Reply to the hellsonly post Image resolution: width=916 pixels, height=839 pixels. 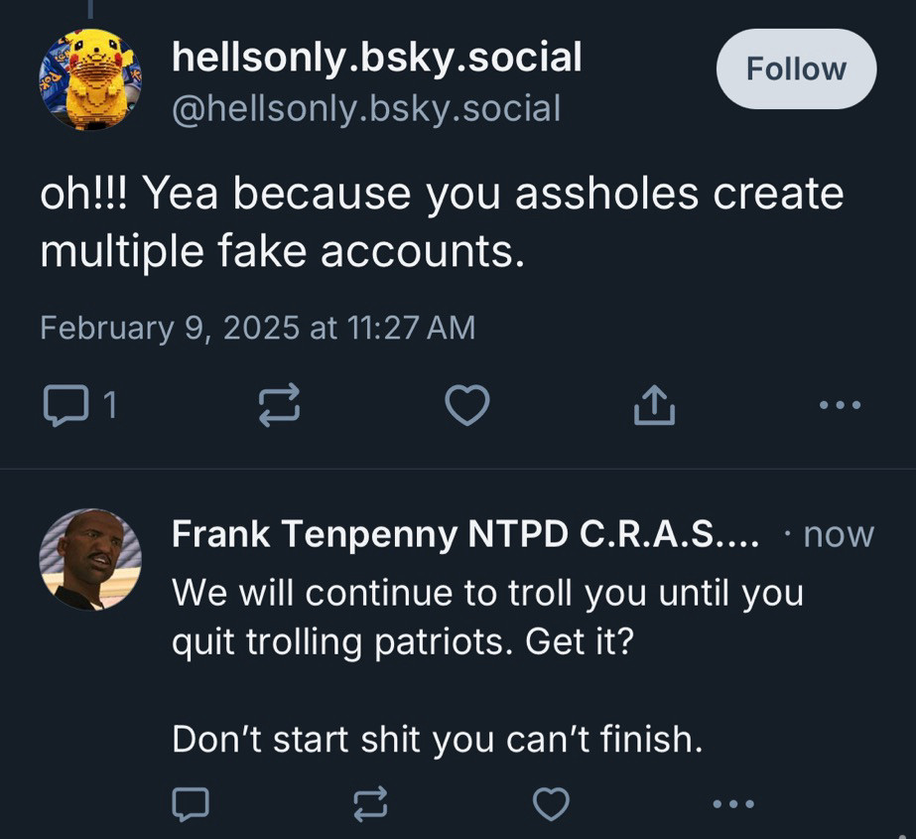tap(66, 404)
